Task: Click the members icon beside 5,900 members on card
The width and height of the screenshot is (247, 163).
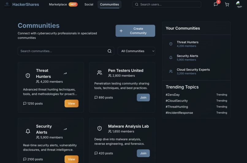Action: [x=38, y=137]
